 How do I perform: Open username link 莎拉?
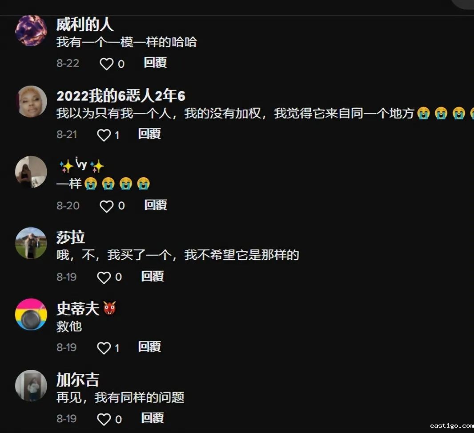click(x=70, y=237)
